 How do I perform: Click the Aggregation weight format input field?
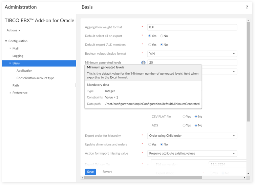pos(192,27)
